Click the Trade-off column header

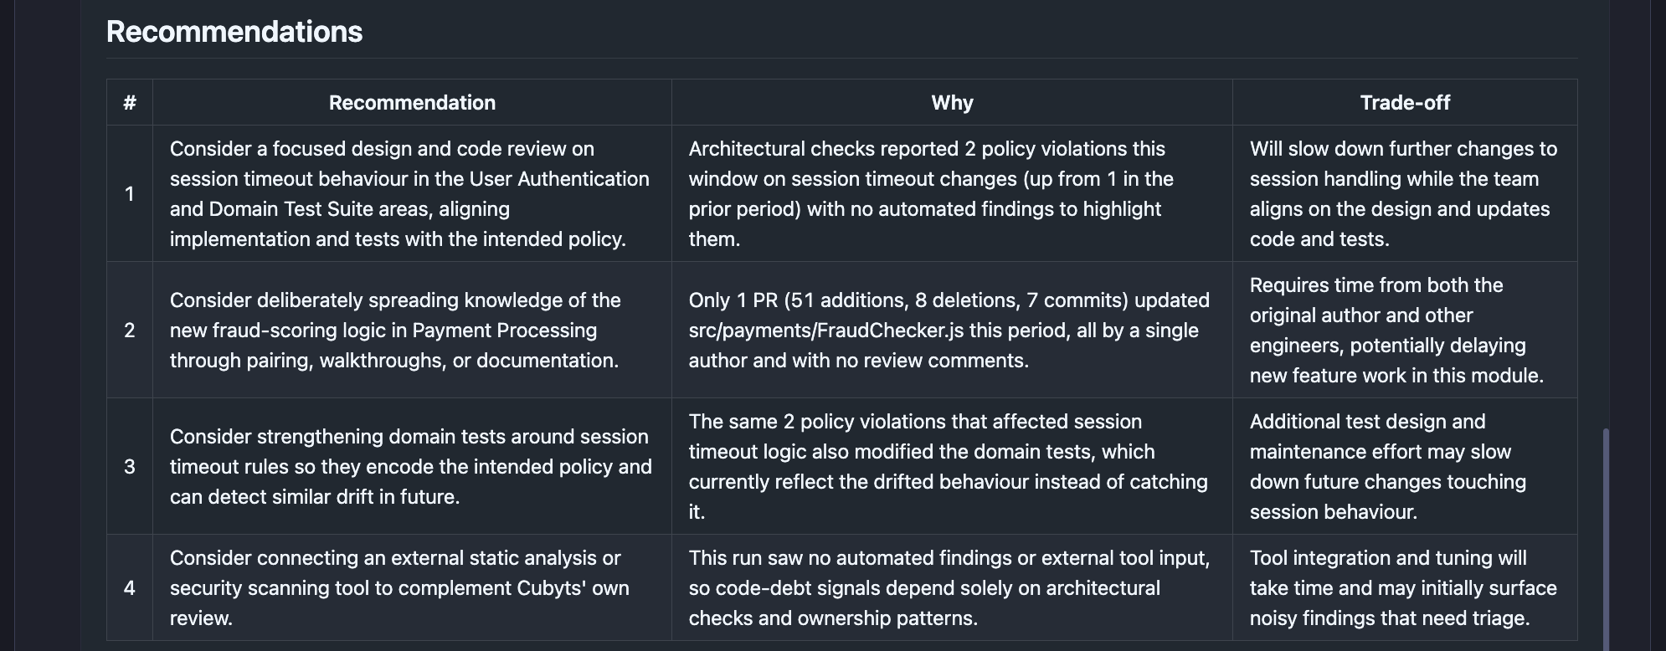[x=1405, y=103]
